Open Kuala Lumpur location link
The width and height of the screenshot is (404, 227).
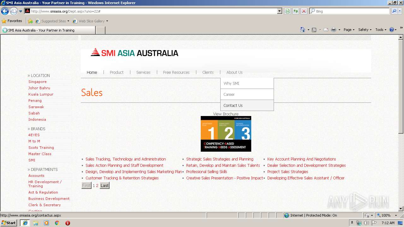pos(41,94)
